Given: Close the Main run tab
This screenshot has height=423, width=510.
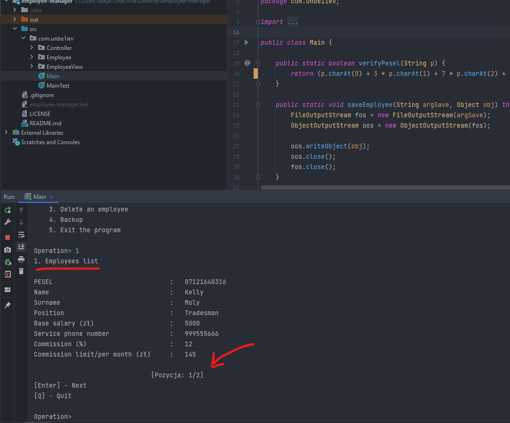Looking at the screenshot, I should pos(51,197).
